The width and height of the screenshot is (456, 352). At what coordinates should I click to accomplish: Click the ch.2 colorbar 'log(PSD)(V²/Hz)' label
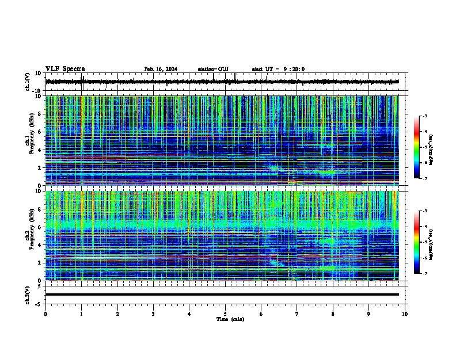click(431, 245)
